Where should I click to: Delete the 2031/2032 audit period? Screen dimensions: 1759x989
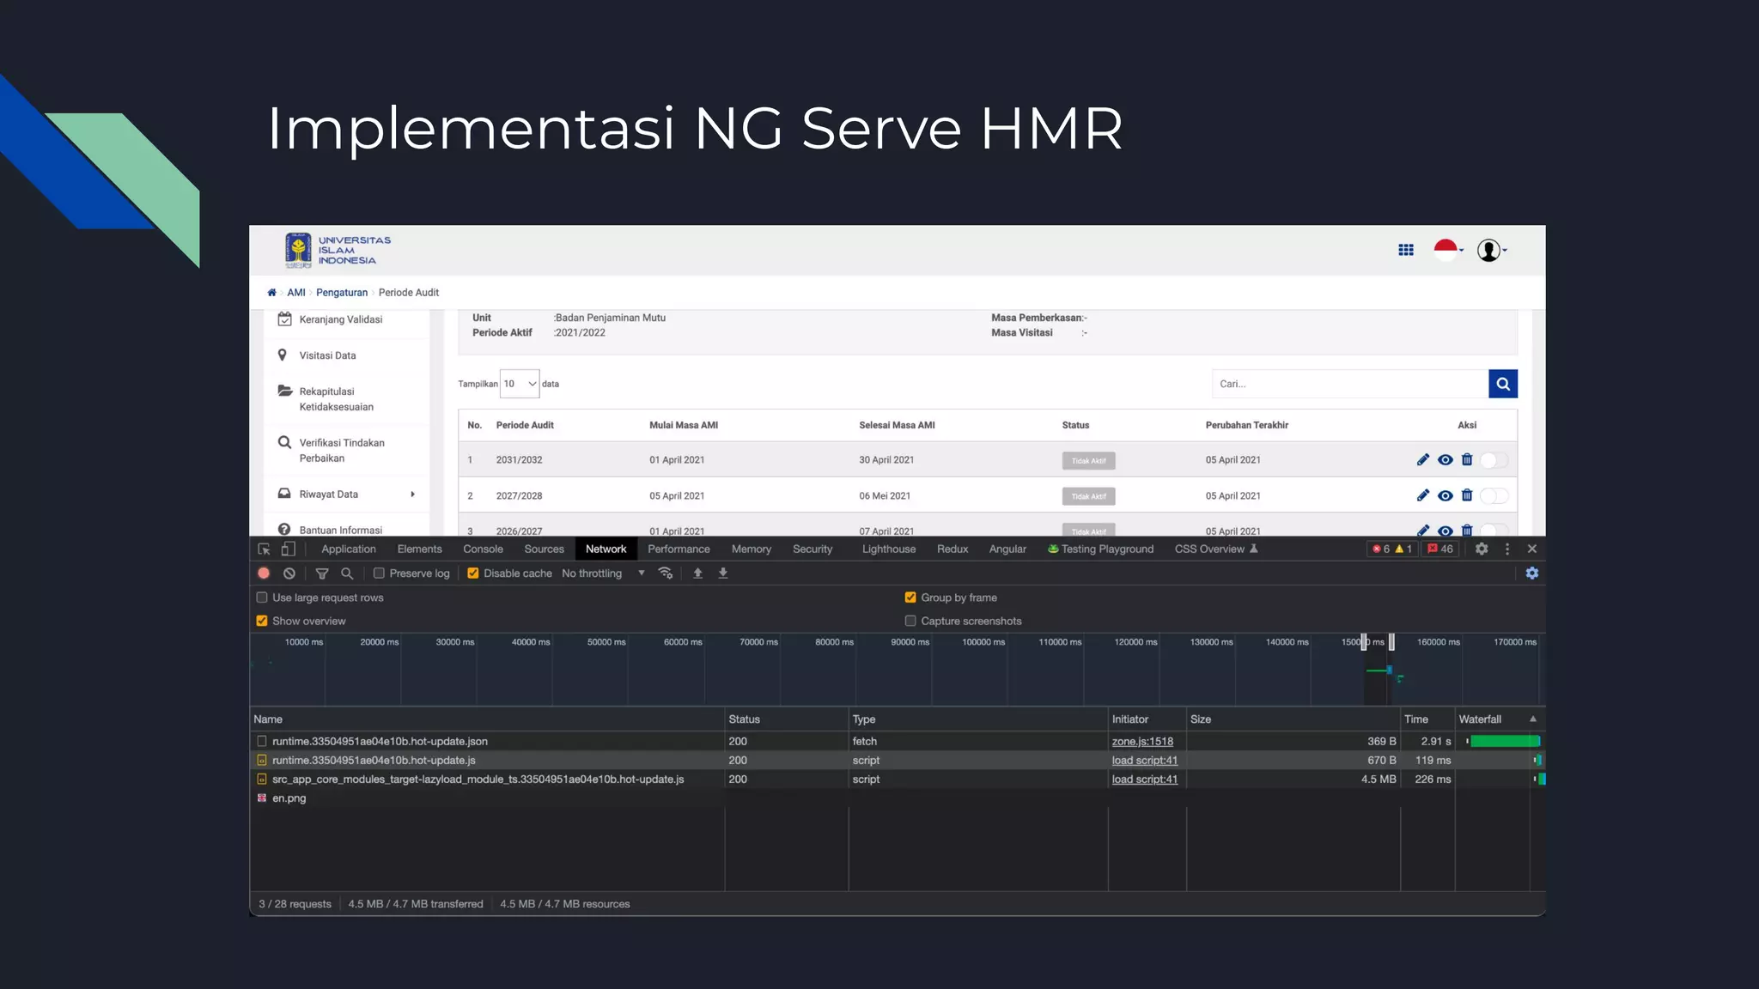(x=1467, y=460)
